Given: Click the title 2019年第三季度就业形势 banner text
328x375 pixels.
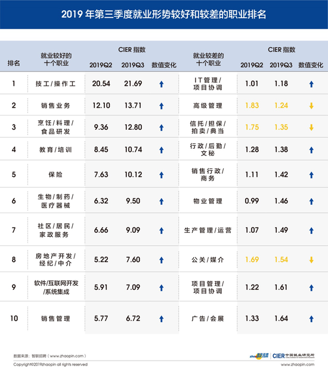Looking at the screenshot, I should click(163, 14).
